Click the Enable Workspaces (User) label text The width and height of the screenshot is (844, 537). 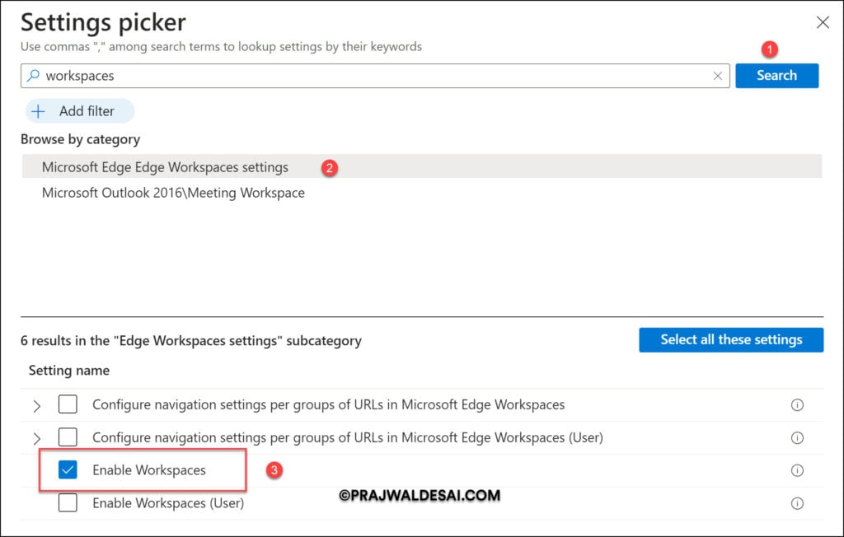coord(168,503)
